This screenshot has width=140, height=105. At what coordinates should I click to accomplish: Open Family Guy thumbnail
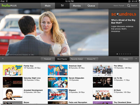[13, 70]
